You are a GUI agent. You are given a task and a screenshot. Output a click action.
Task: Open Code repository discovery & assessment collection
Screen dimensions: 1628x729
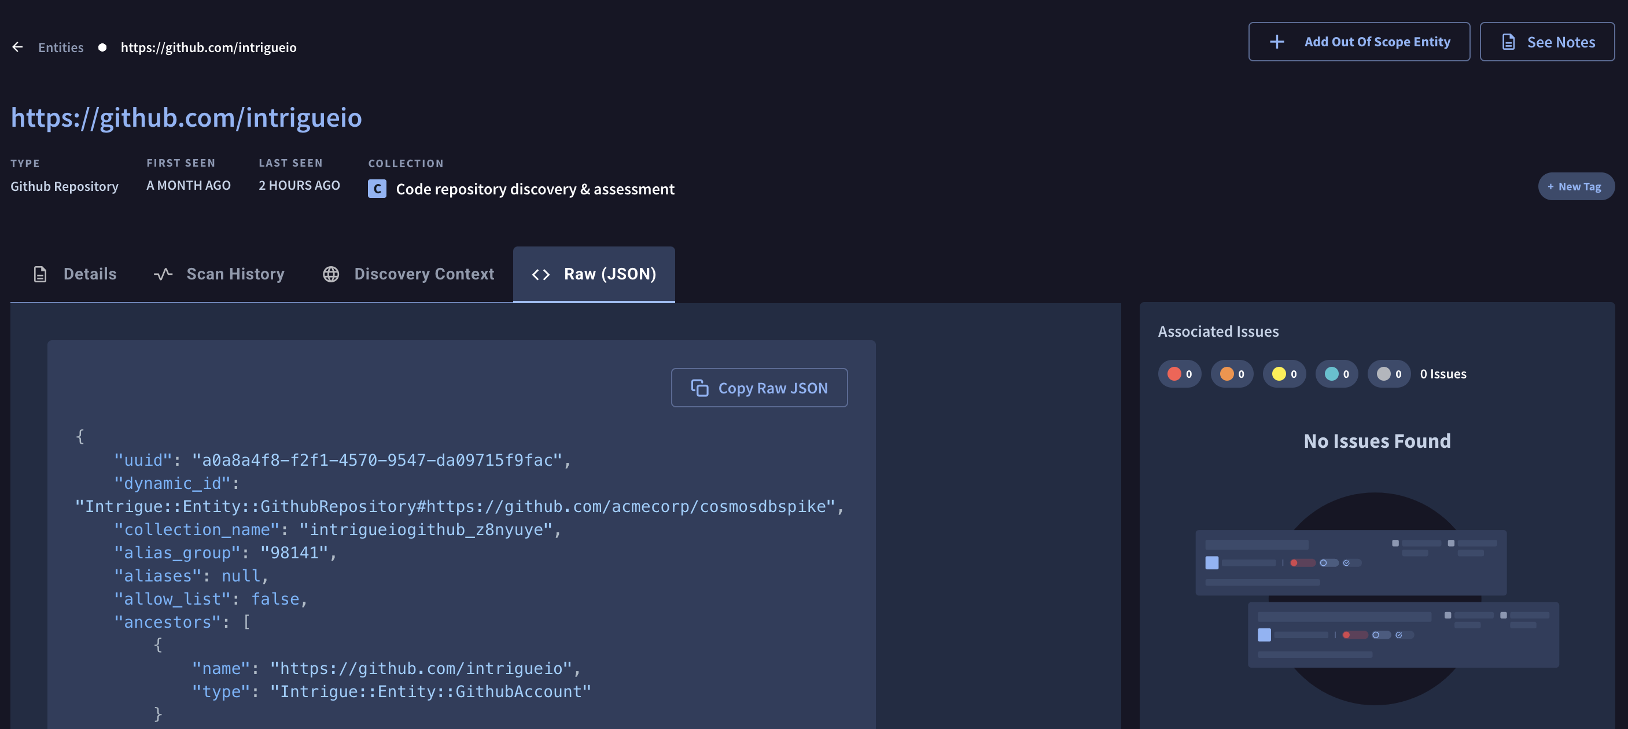tap(535, 189)
